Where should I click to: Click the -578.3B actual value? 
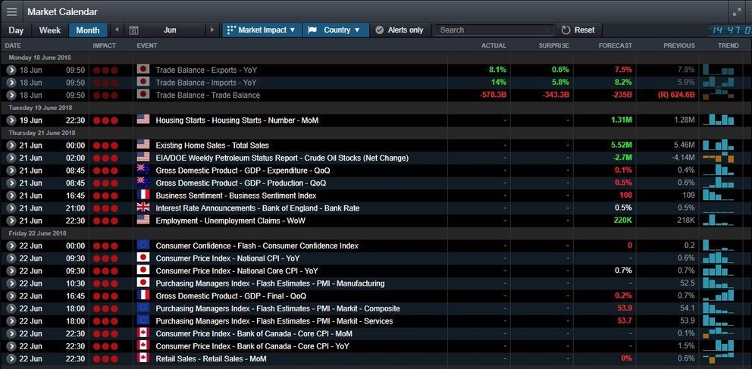click(493, 95)
